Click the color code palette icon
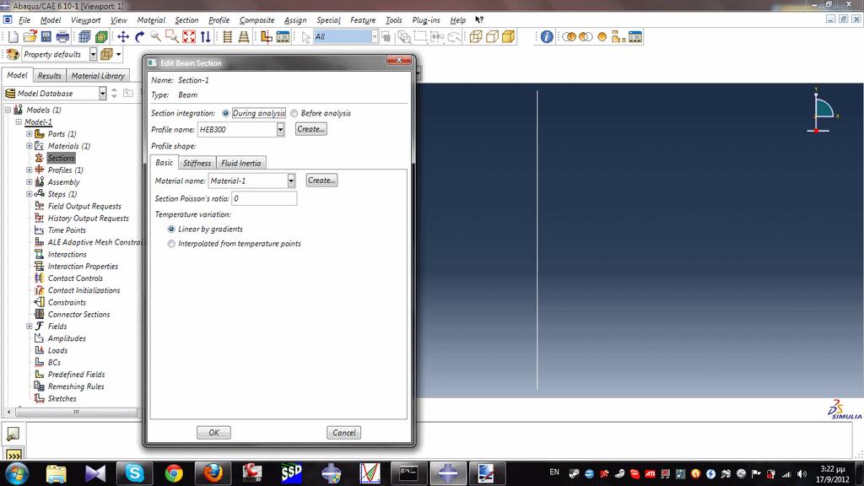 pyautogui.click(x=13, y=54)
